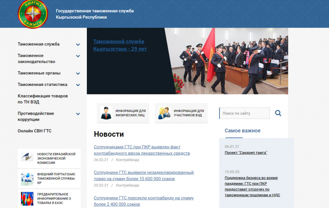
Task: Open the Онлайн СВН ГТС menu item
Action: 35,131
